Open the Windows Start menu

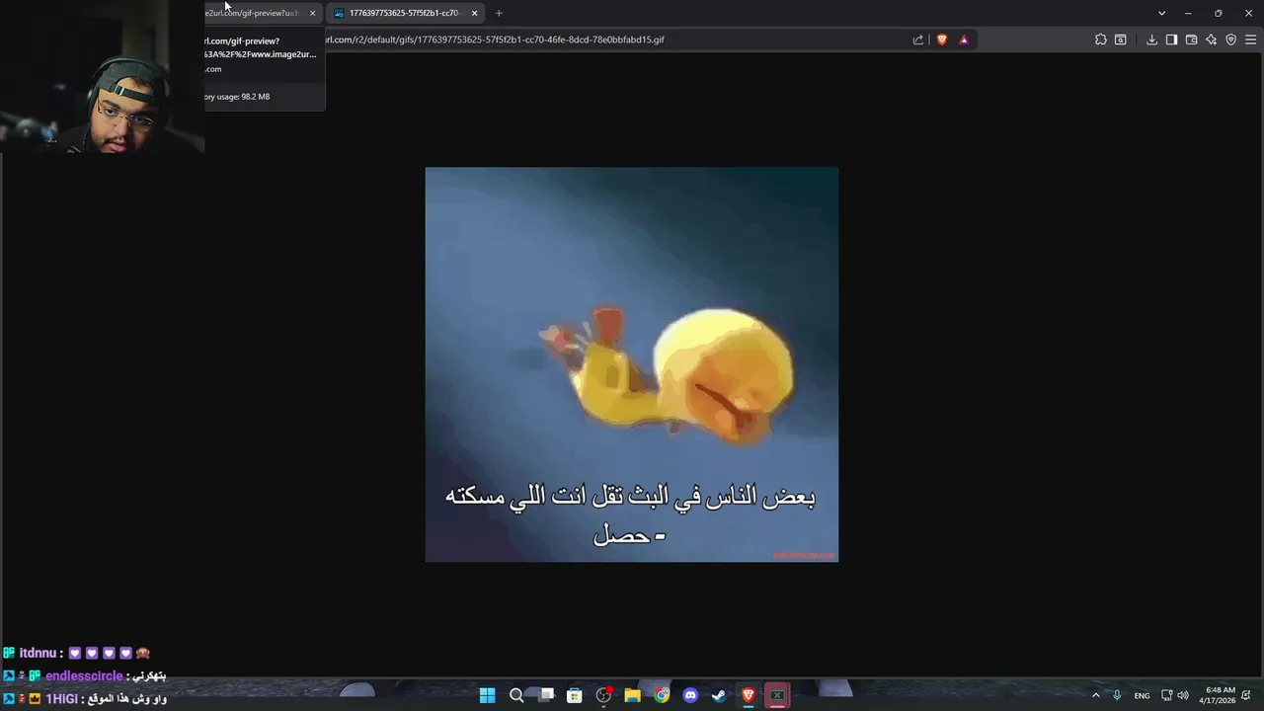tap(487, 695)
